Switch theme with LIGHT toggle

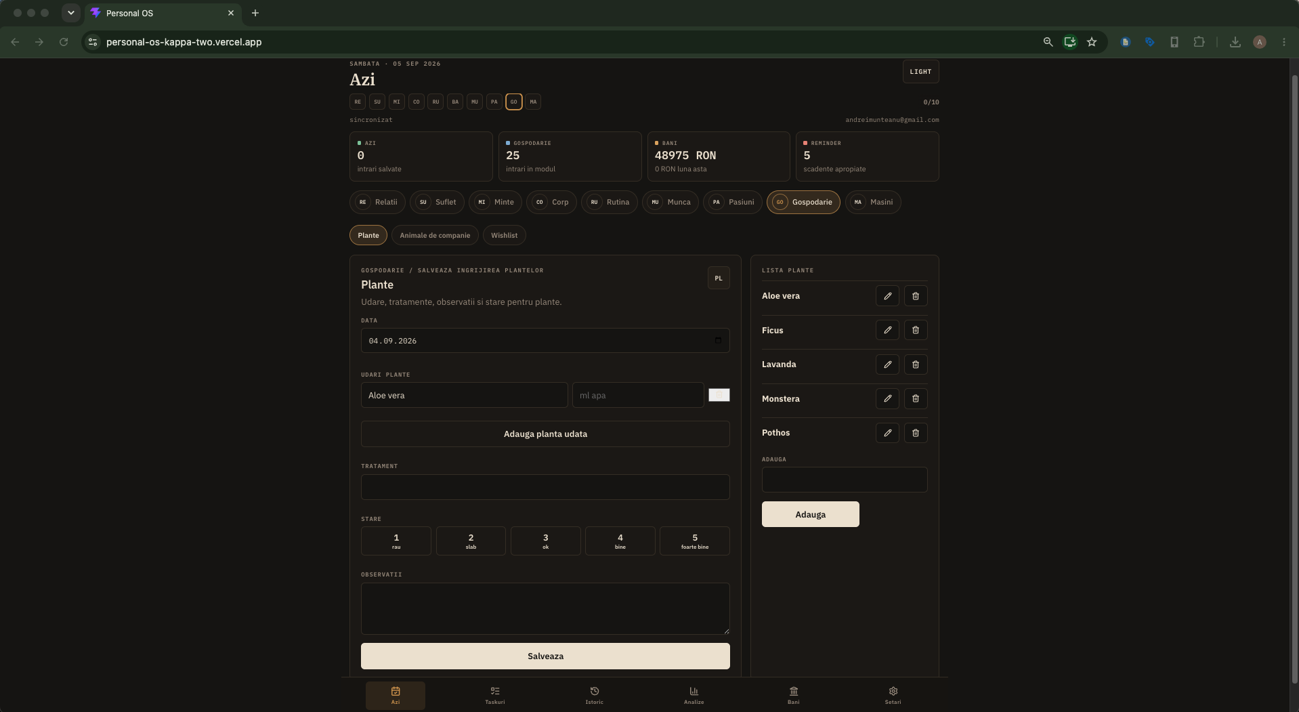(920, 72)
